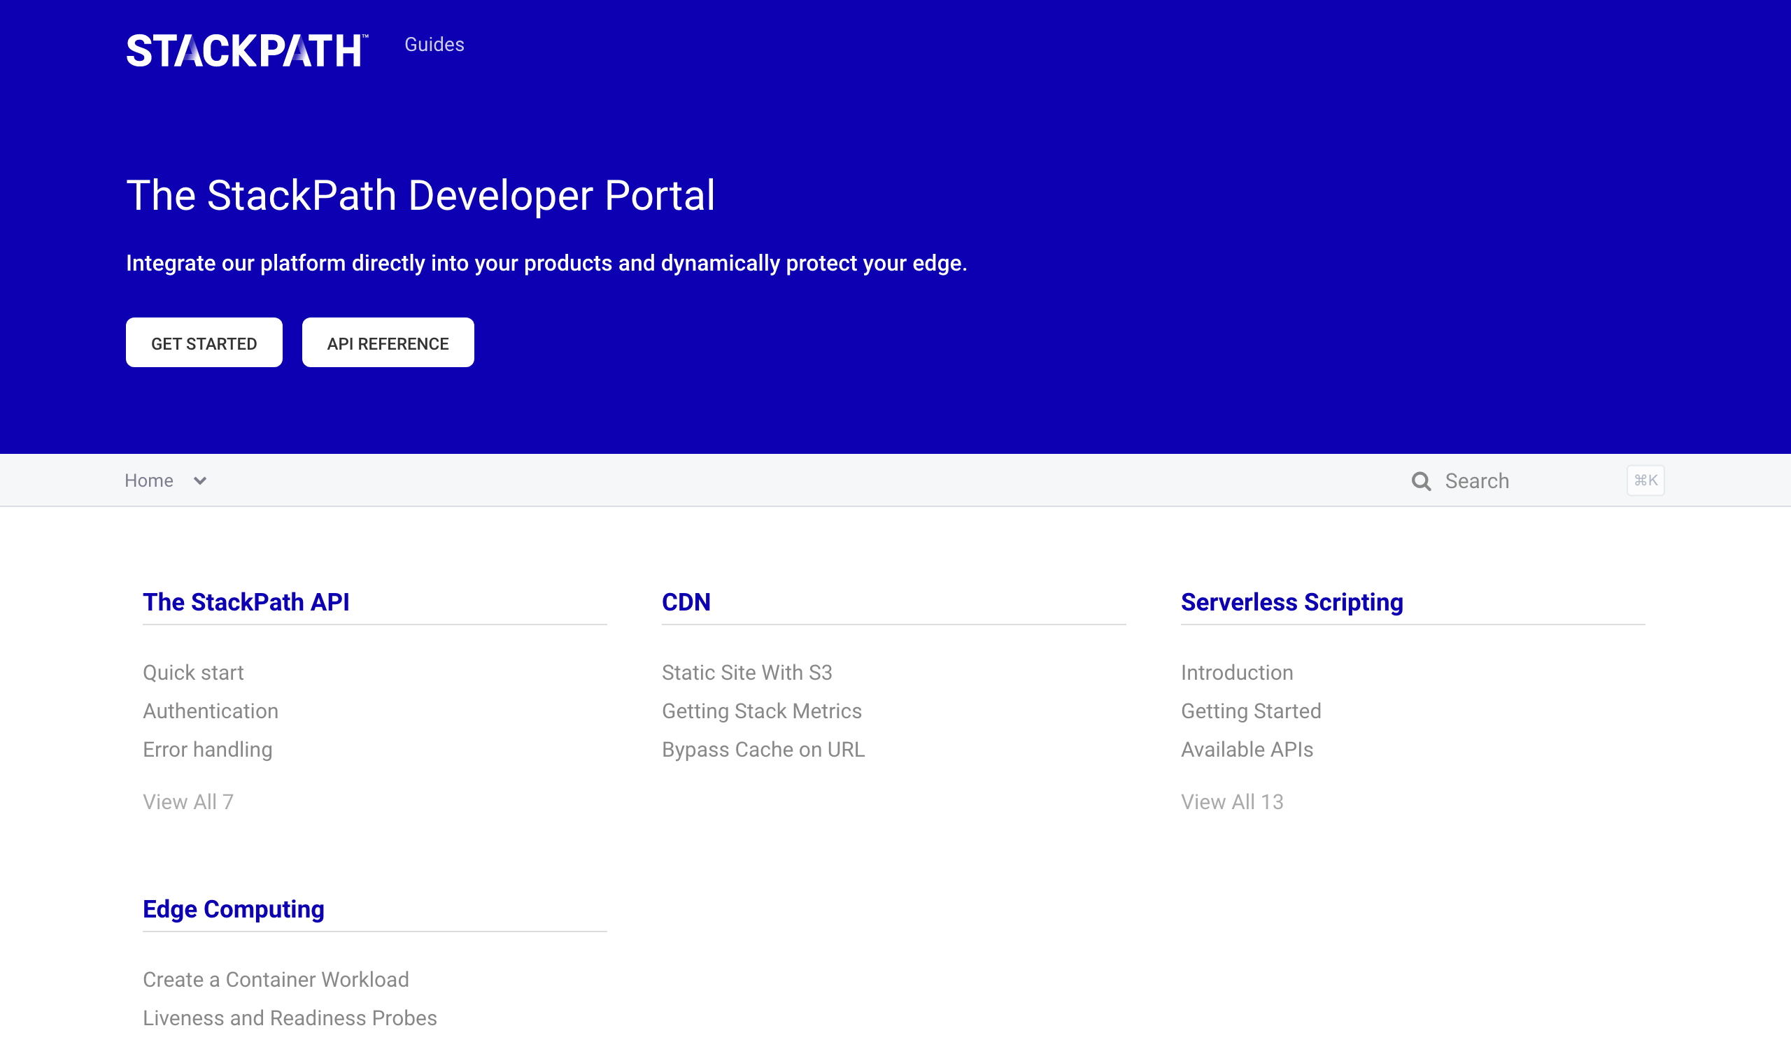
Task: Open Getting Stack Metrics guide
Action: tap(762, 711)
